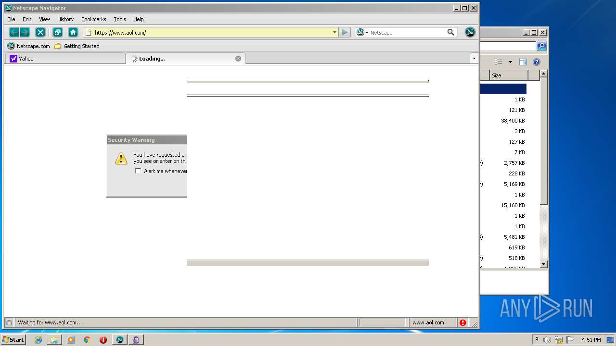Change view icon in Explorer window

[499, 62]
